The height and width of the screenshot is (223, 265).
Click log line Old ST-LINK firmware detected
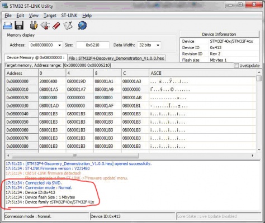44,173
